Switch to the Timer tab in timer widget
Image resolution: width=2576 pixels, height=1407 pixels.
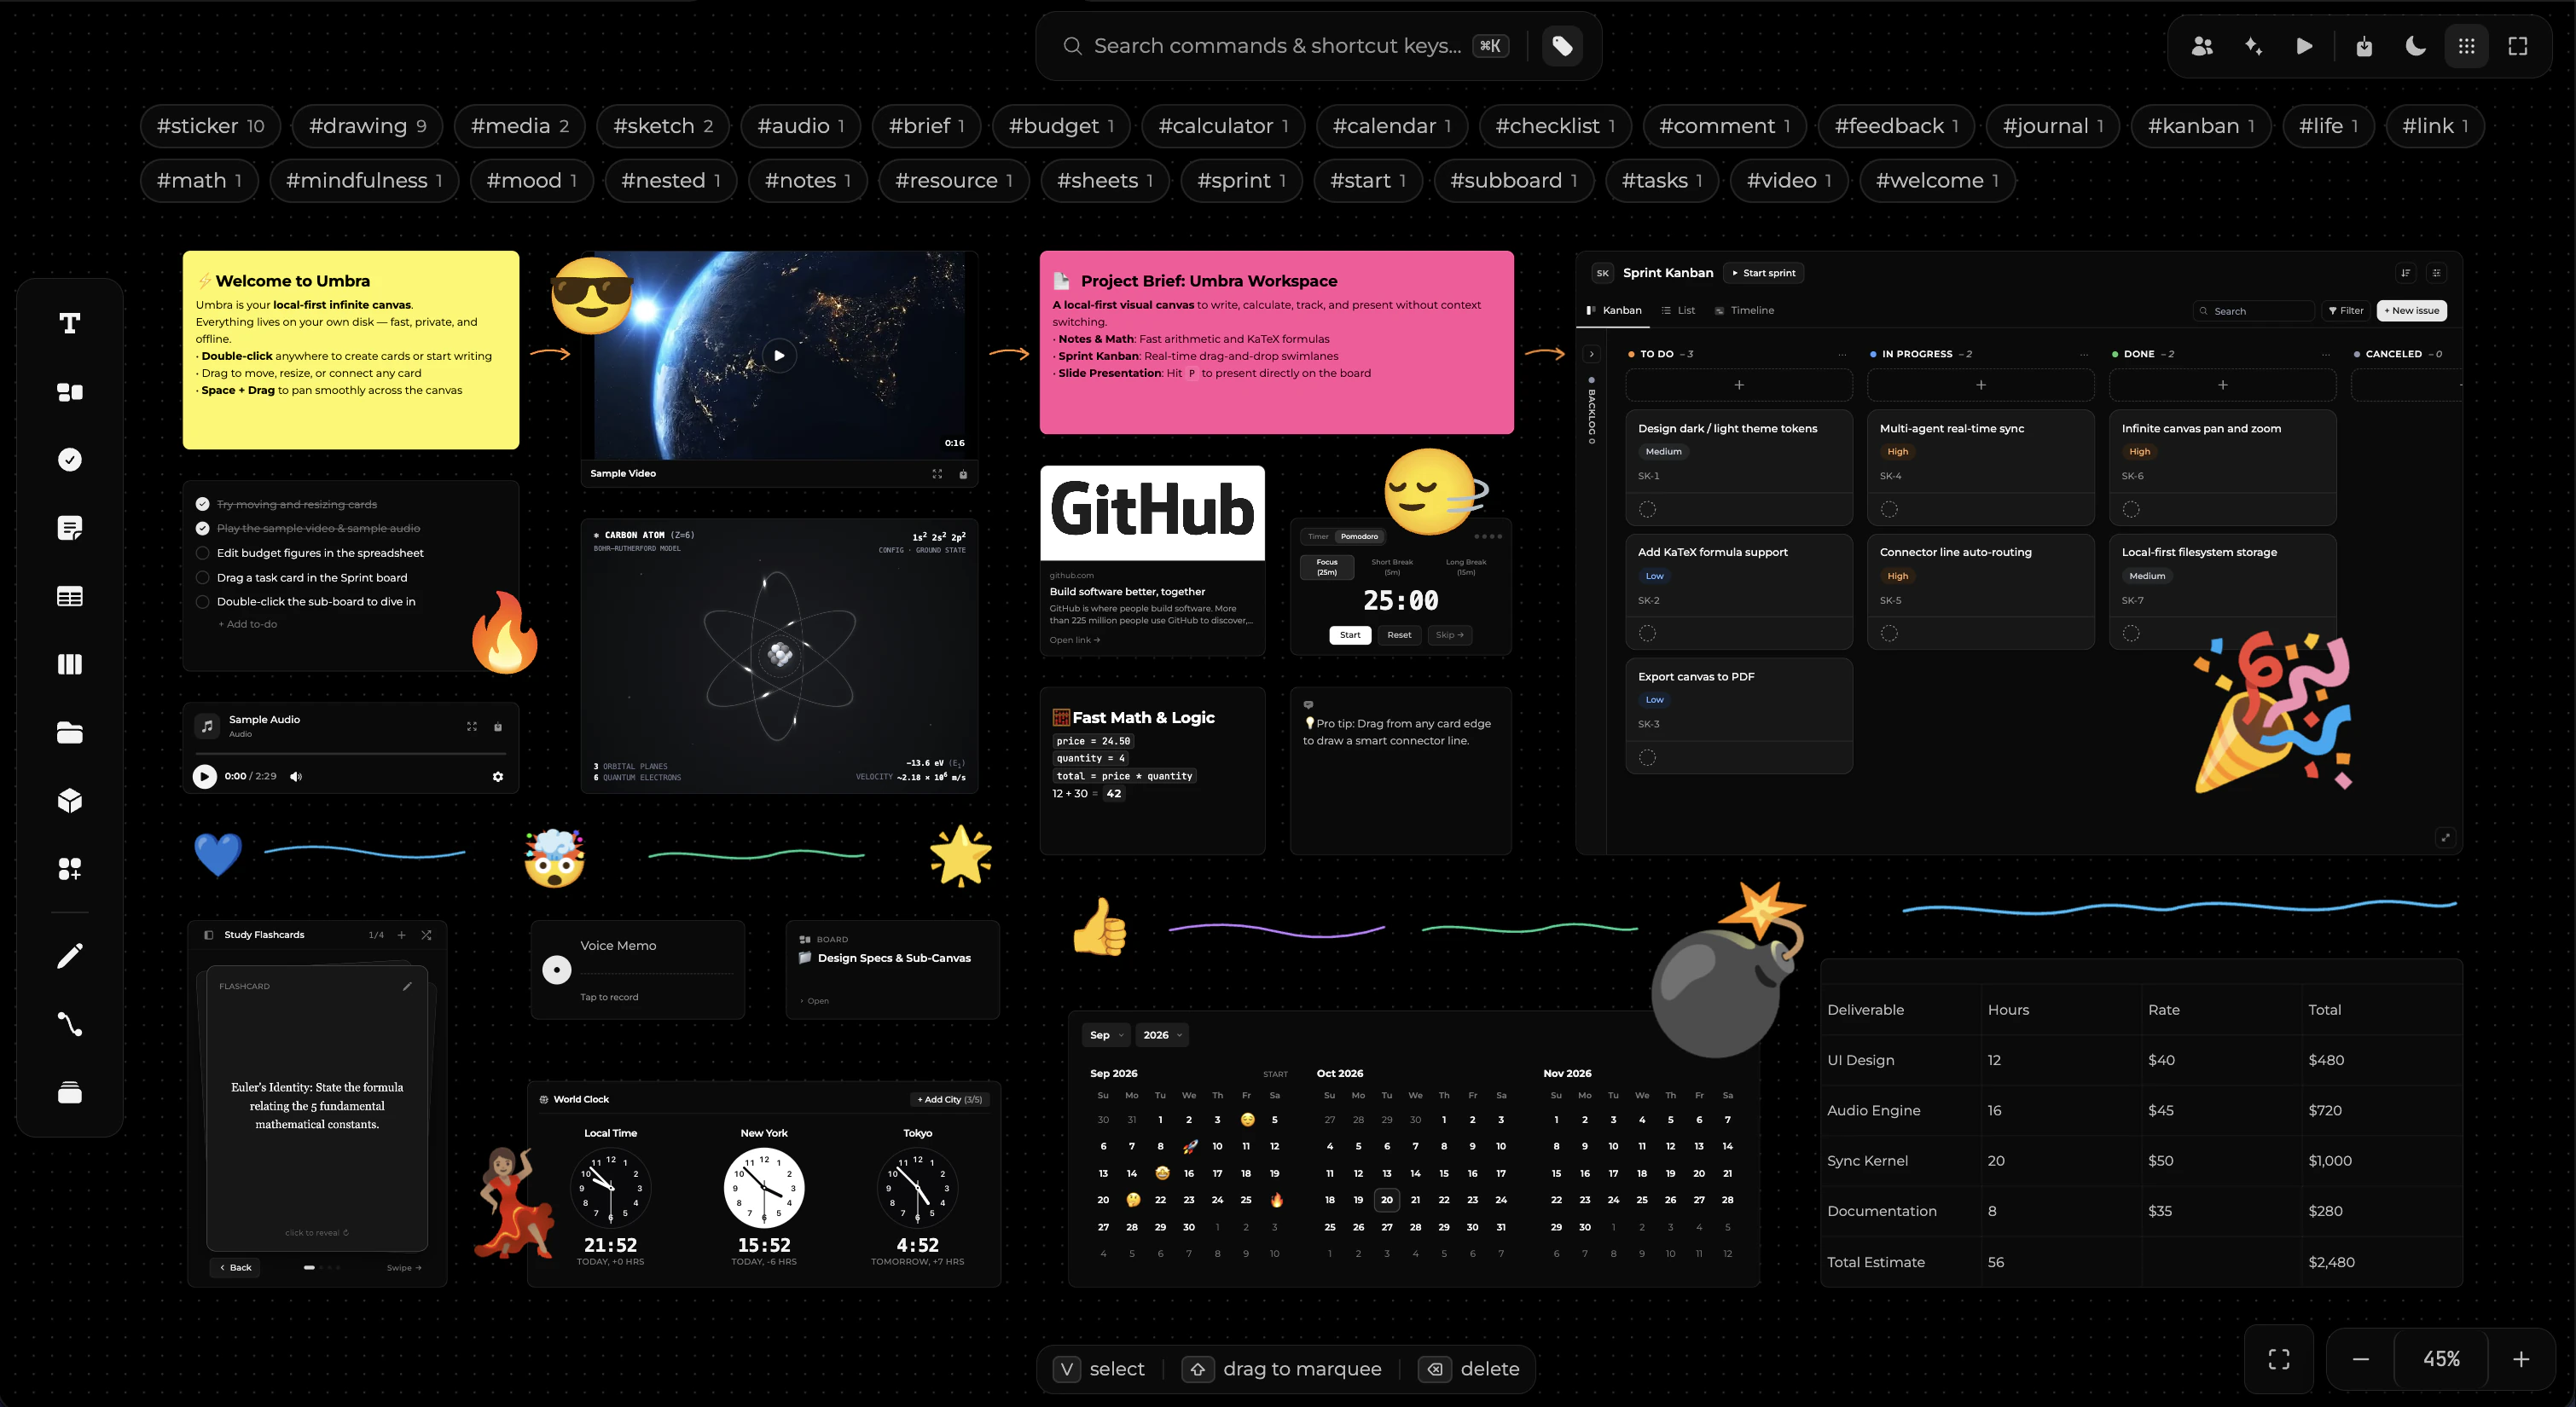(x=1318, y=536)
